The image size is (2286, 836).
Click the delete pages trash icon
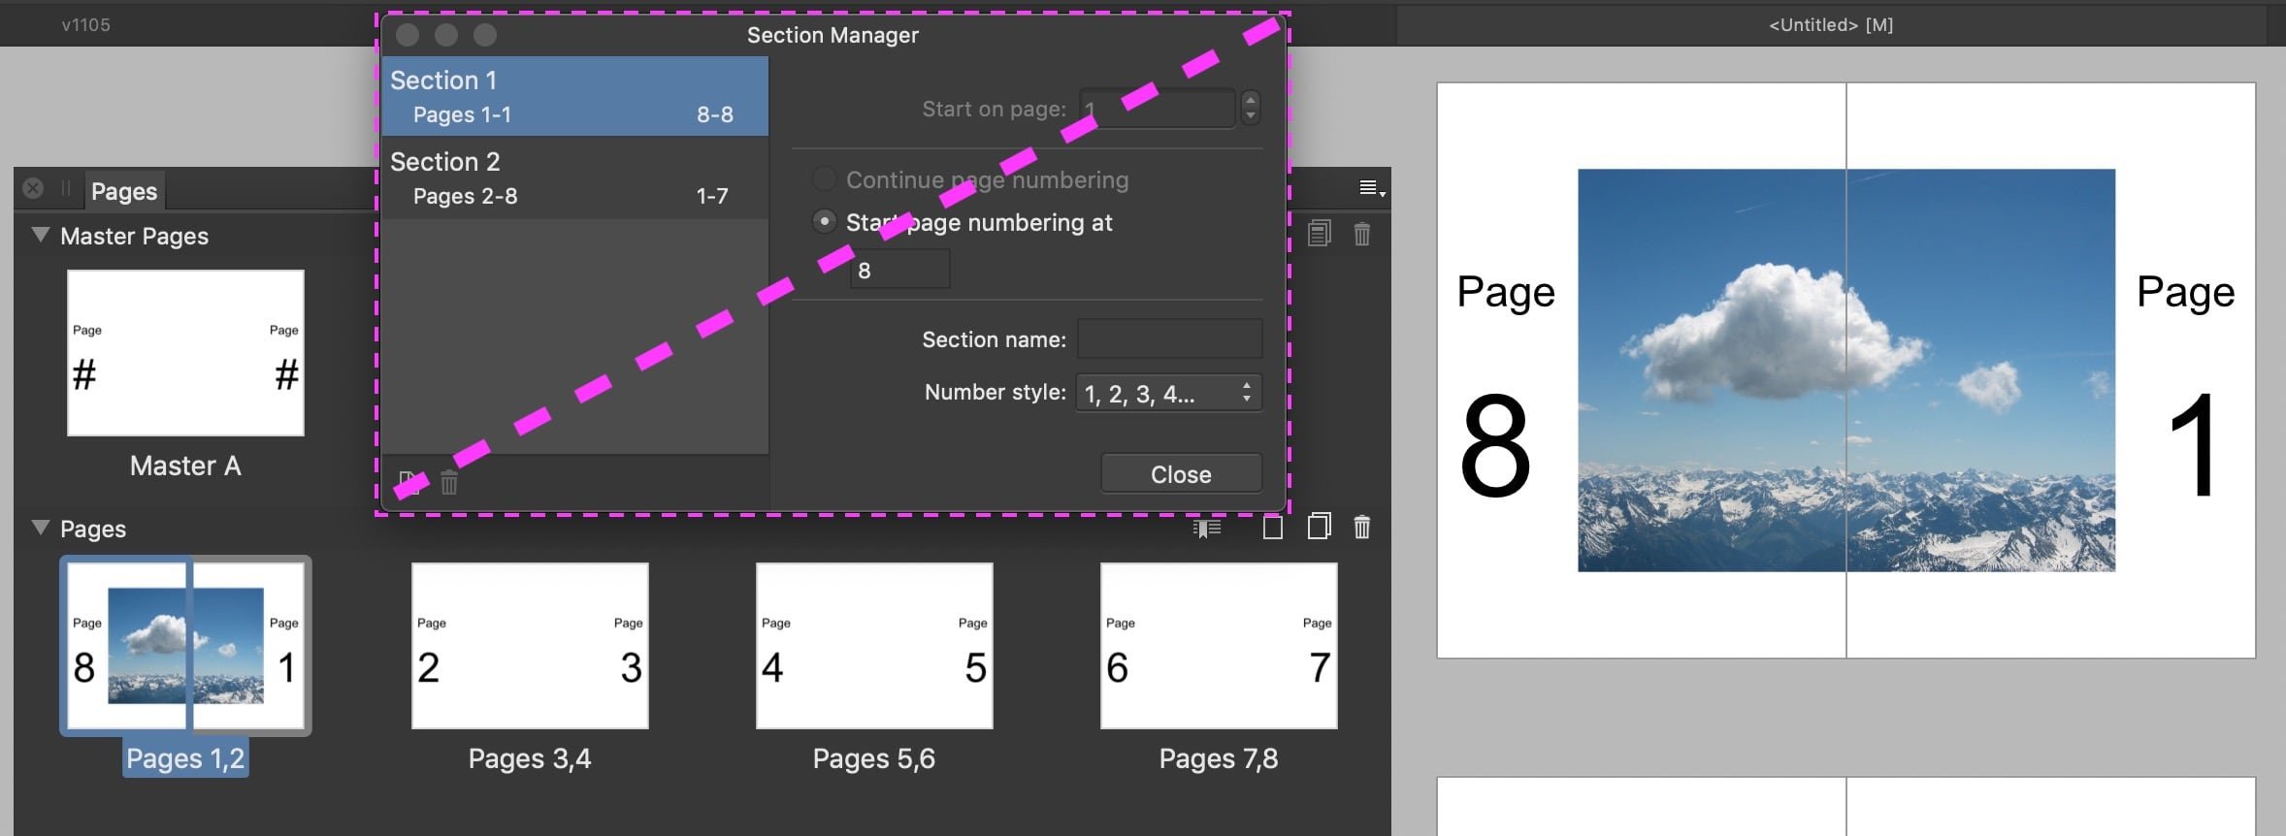pos(1362,527)
